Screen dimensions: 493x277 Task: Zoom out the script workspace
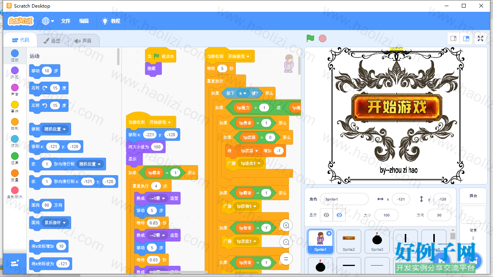coord(286,242)
